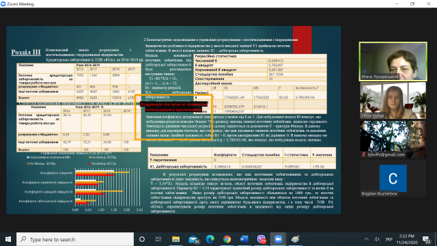The width and height of the screenshot is (437, 246).
Task: Open the Windows Start menu
Action: coord(8,239)
